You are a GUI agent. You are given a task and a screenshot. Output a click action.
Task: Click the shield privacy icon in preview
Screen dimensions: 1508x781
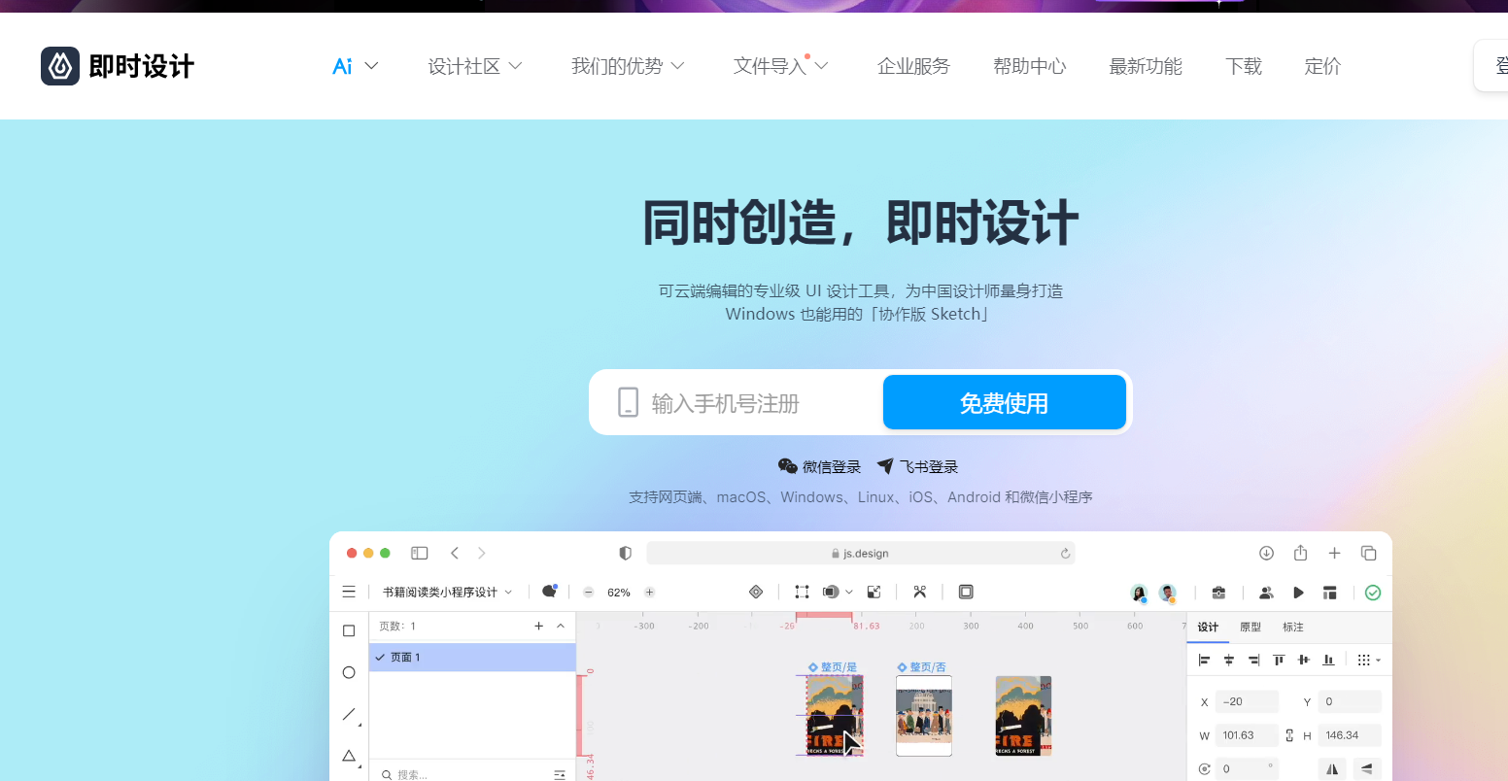(625, 553)
